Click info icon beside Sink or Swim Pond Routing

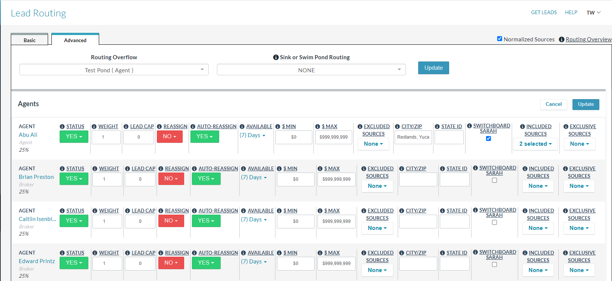276,57
